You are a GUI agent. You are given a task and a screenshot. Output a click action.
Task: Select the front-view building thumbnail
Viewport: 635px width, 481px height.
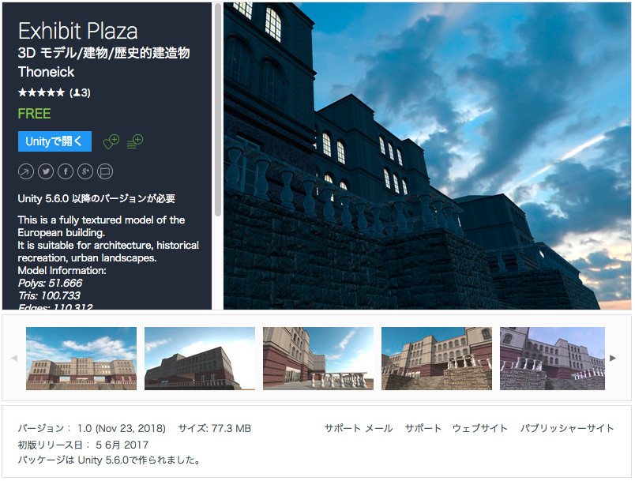click(x=81, y=359)
